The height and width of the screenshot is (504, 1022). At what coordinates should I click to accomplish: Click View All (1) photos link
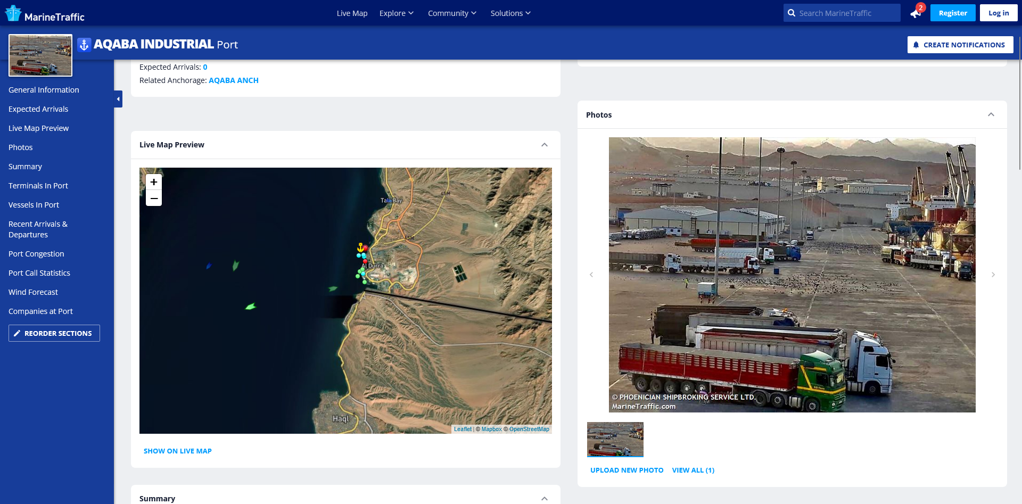693,470
